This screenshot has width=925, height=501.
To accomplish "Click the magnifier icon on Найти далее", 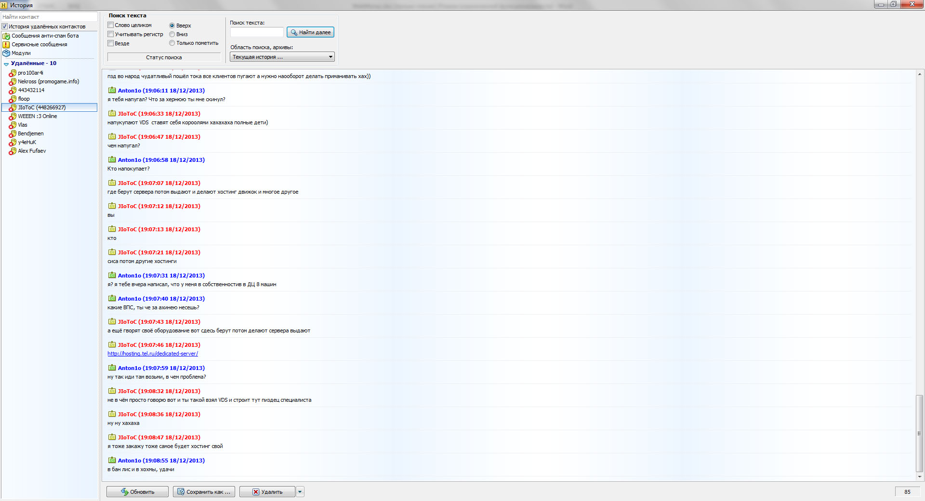I will [294, 32].
